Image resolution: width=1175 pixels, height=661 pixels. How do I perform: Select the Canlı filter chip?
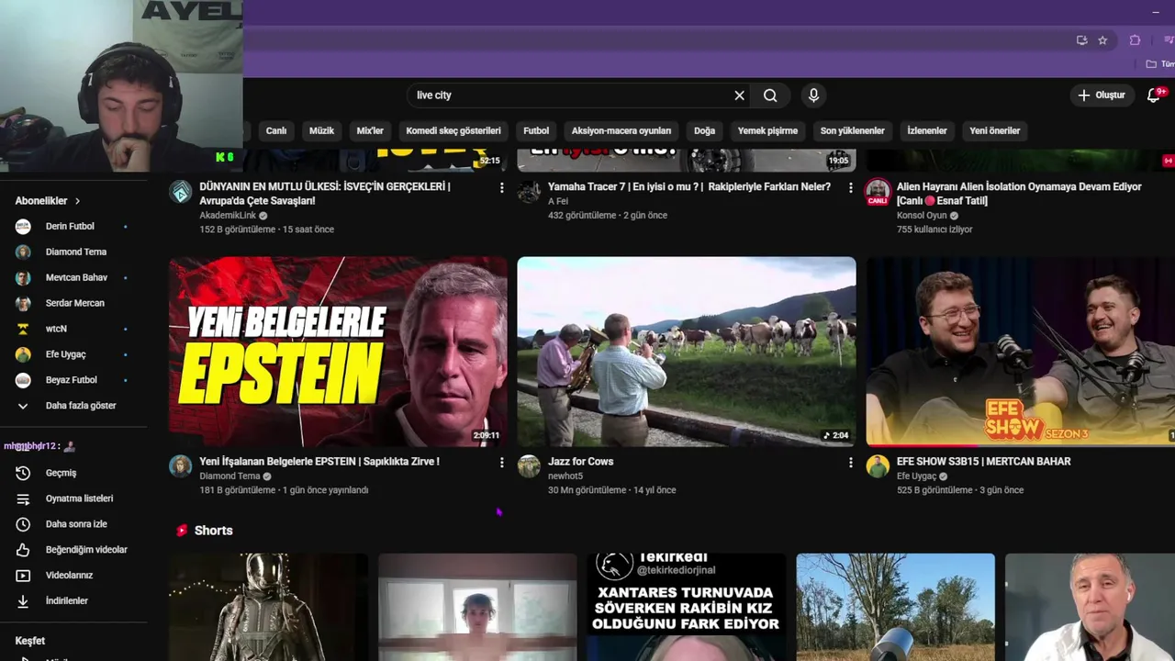276,130
